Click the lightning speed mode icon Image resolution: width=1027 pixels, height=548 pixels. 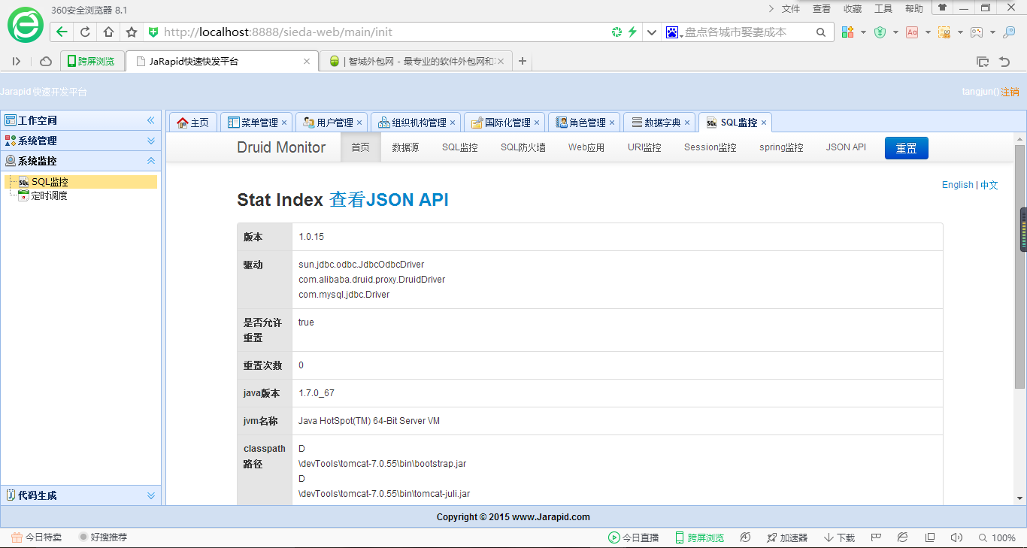(x=632, y=32)
